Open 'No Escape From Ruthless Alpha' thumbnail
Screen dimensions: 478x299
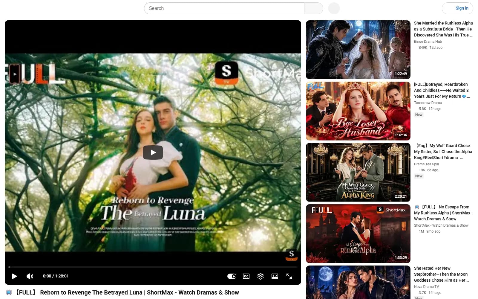[x=358, y=234]
